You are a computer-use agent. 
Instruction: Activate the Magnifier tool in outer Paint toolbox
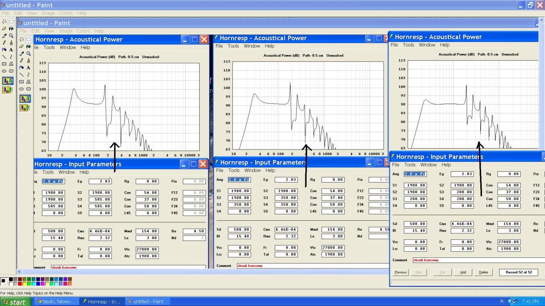11,35
